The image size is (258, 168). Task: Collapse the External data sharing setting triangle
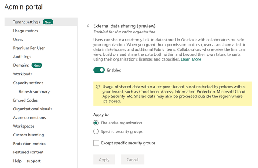[88, 26]
